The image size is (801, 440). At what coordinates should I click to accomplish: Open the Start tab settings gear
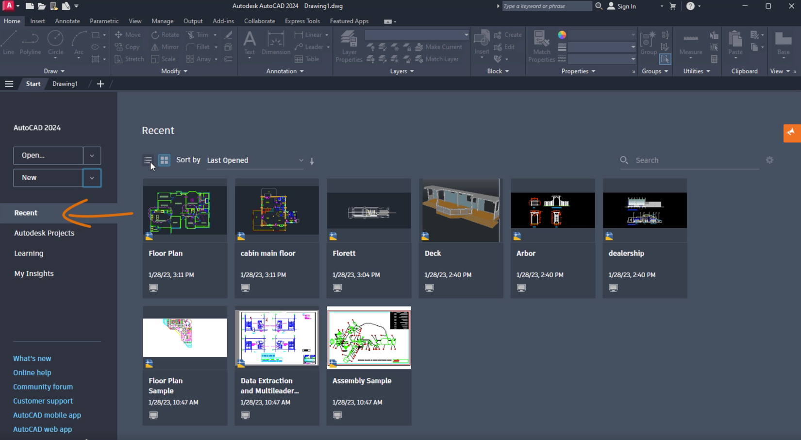click(x=769, y=160)
